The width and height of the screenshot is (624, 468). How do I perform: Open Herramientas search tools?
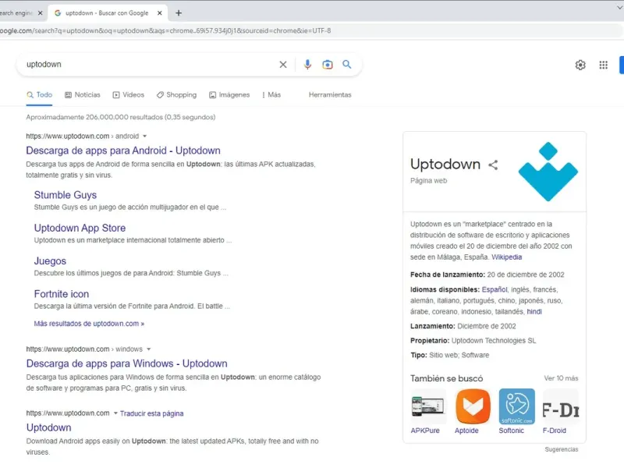pos(330,94)
